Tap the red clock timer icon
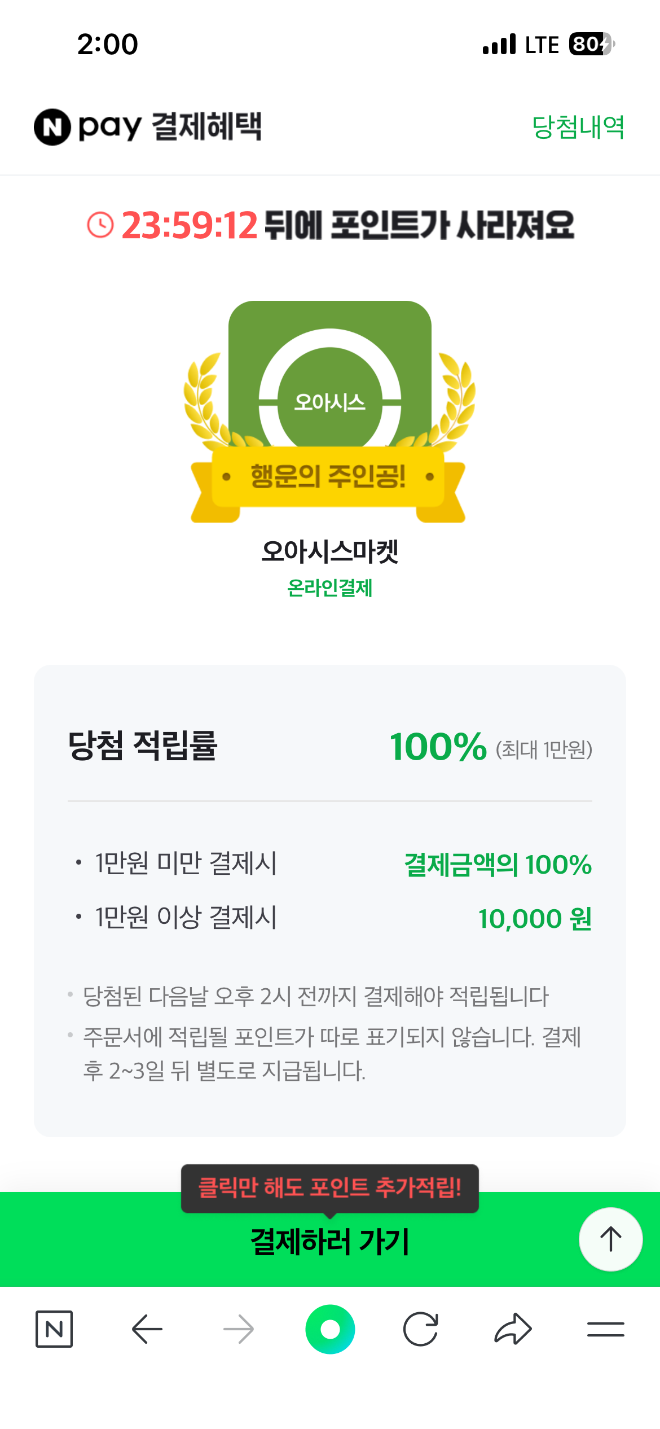Image resolution: width=660 pixels, height=1429 pixels. point(100,225)
